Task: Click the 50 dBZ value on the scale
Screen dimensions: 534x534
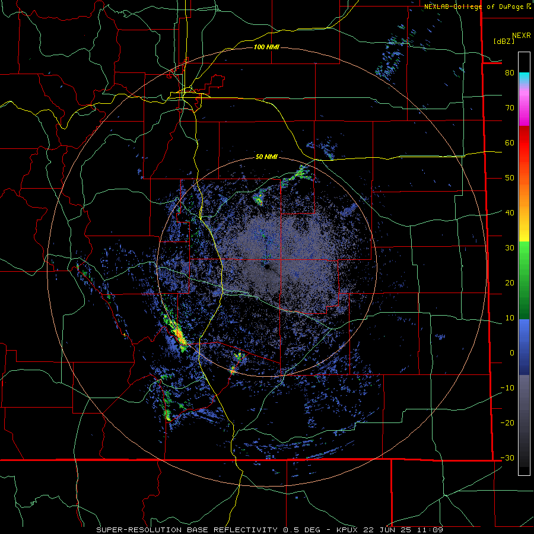Action: (510, 178)
